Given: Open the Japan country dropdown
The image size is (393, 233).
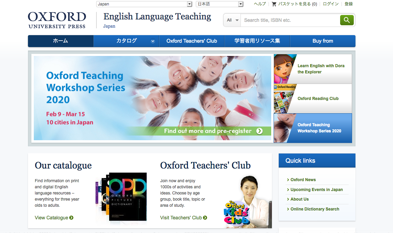Looking at the screenshot, I should point(144,4).
